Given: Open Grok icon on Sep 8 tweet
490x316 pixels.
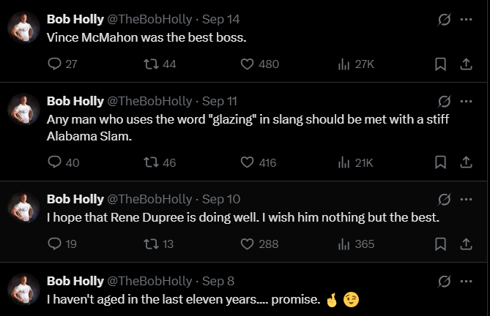Looking at the screenshot, I should tap(444, 281).
